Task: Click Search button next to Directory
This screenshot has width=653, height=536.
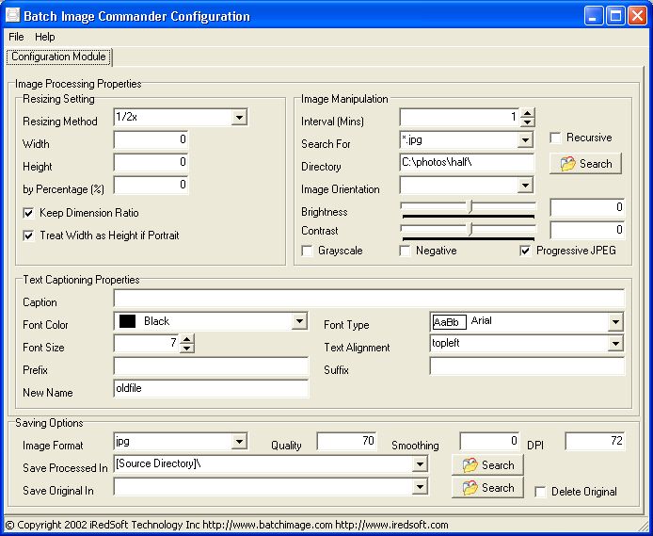Action: tap(585, 163)
